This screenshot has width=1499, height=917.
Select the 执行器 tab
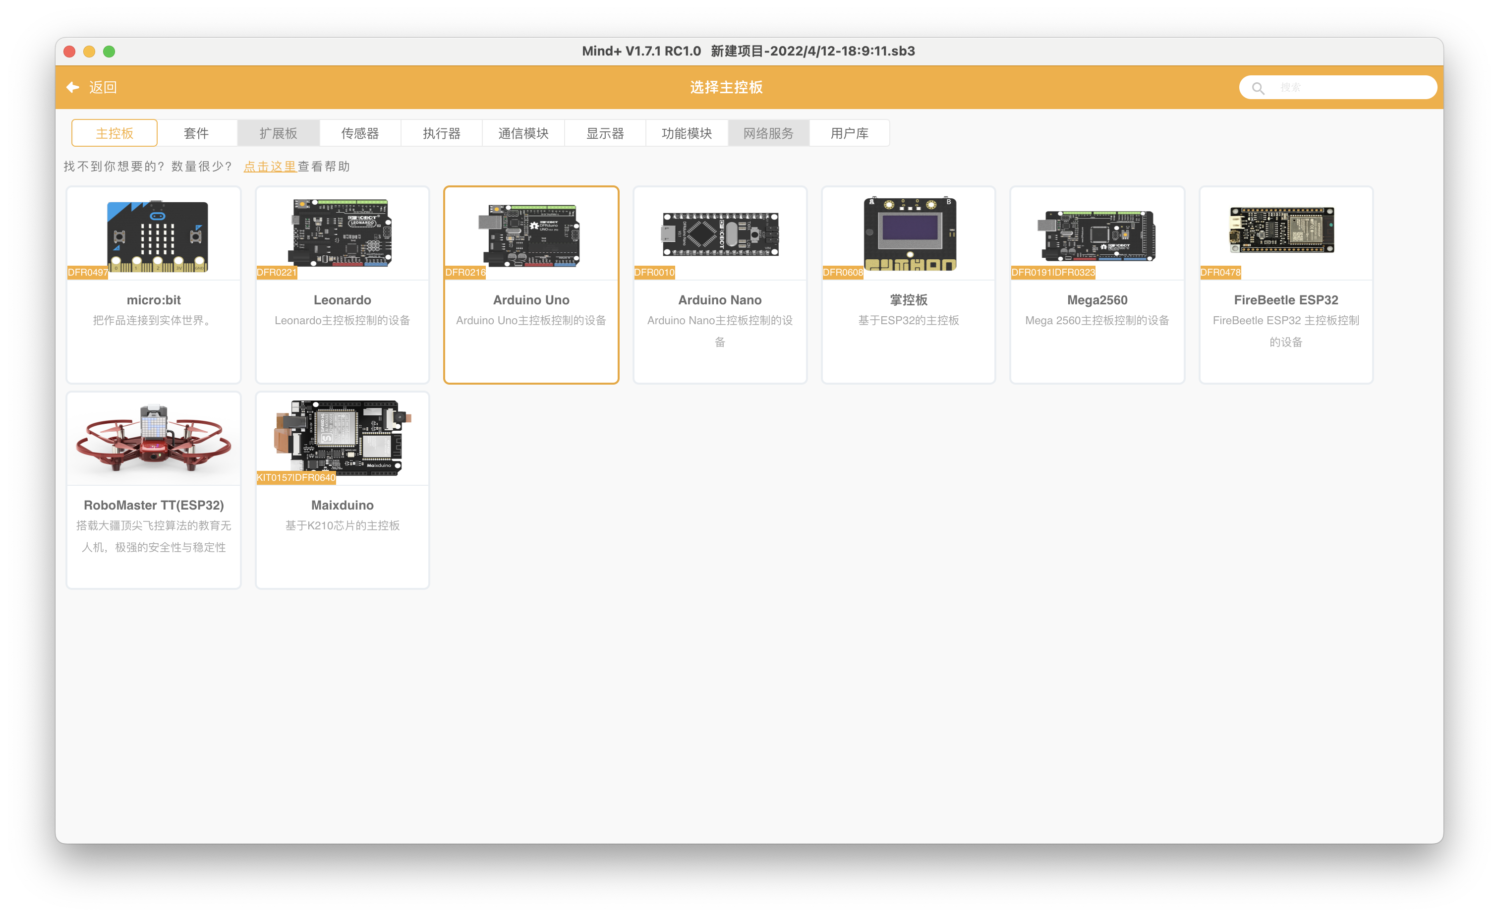coord(441,133)
